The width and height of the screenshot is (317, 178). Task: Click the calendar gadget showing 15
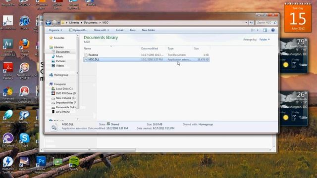pyautogui.click(x=298, y=18)
